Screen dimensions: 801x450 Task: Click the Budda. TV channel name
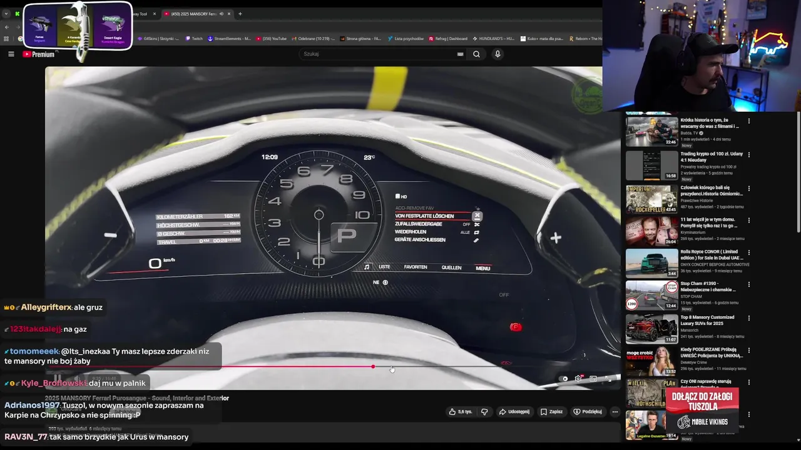tap(690, 133)
